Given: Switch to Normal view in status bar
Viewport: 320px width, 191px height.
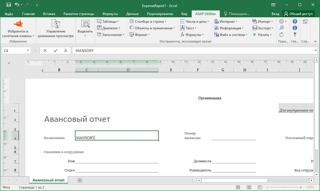Looking at the screenshot, I should (238, 187).
